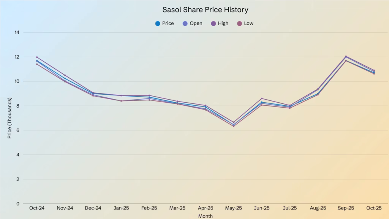Screen dimensions: 389x219
Task: Click the lowest data point at Jan-25
Action: pos(121,101)
